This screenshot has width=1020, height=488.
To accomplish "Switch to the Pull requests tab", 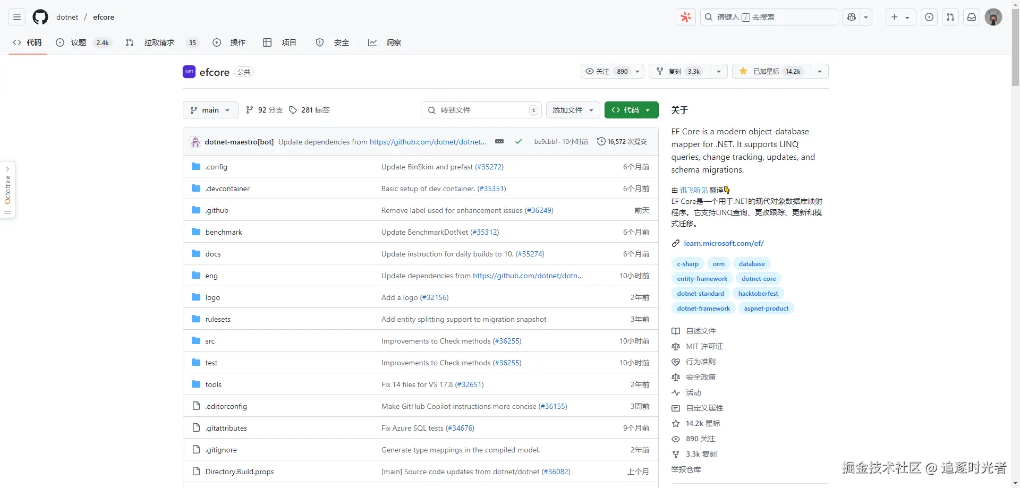I will 162,42.
